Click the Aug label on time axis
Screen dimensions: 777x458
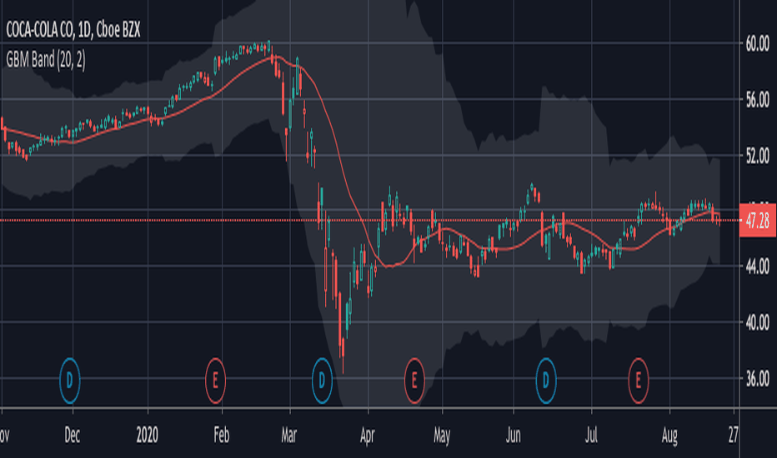click(x=669, y=436)
